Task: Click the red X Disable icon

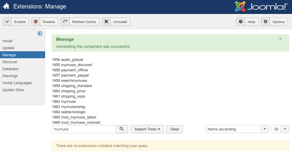Action: point(36,22)
